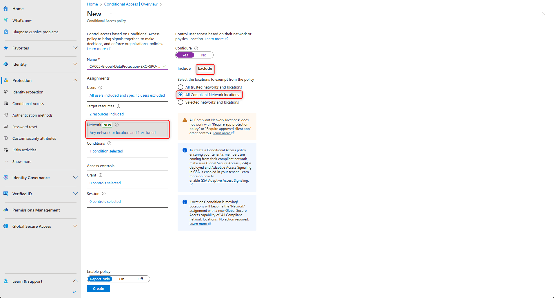554x298 pixels.
Task: Click the Global Secure Access globe icon
Action: click(6, 226)
